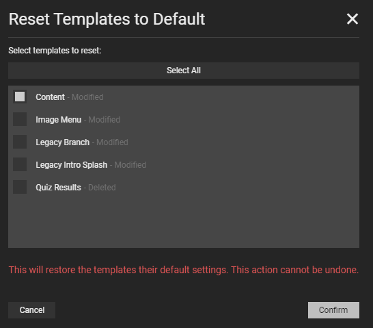Click the Quiz Results template name
The height and width of the screenshot is (328, 373).
[58, 188]
